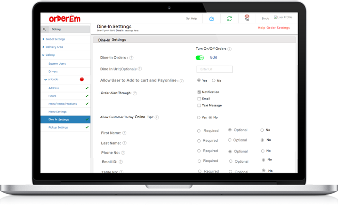Click the help icon next to Phone No
338x205 pixels.
[x=123, y=153]
